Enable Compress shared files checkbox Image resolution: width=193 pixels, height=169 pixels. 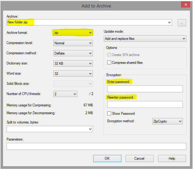tap(109, 63)
